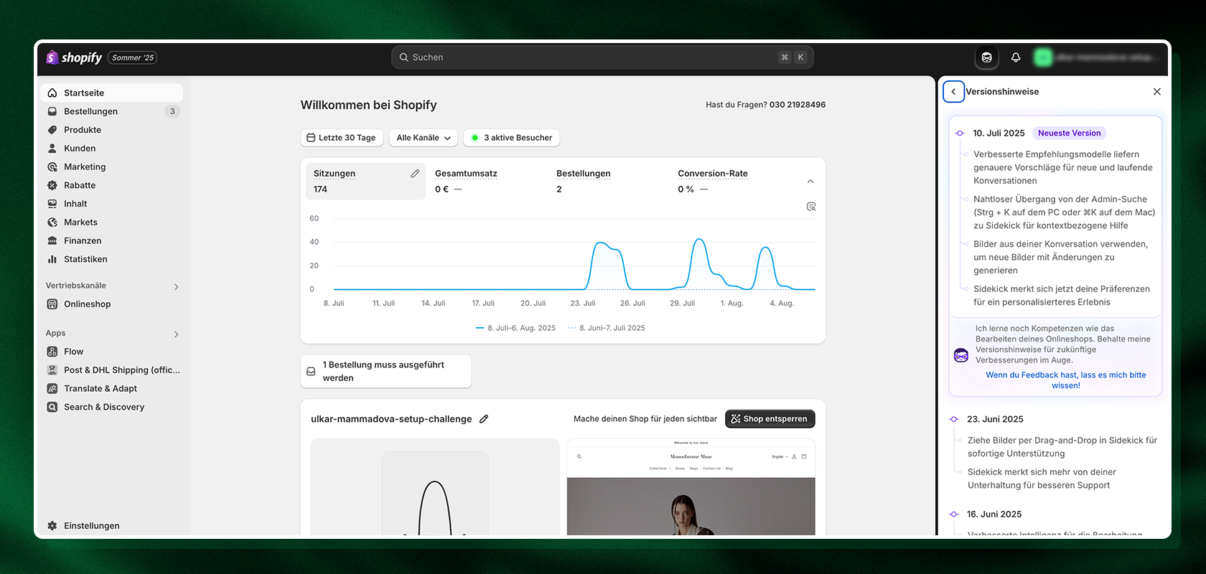Click the 8. Juli–6. Aug. 2025 legend
This screenshot has height=574, width=1206.
click(x=515, y=328)
